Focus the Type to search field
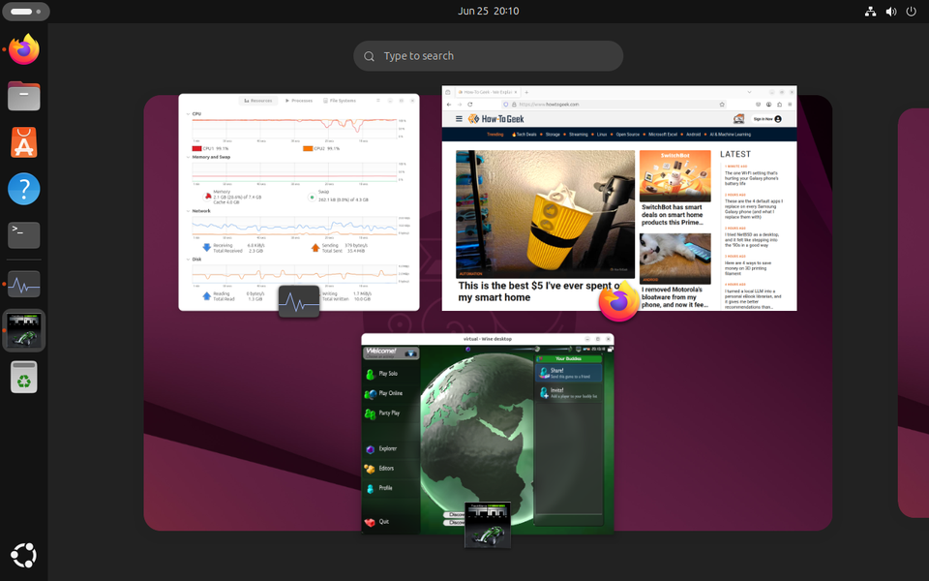Image resolution: width=929 pixels, height=581 pixels. point(488,56)
